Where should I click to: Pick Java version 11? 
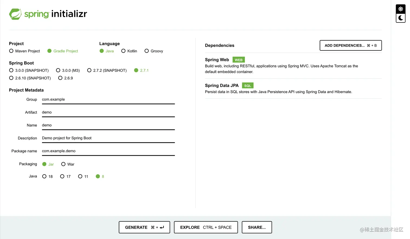pos(83,176)
